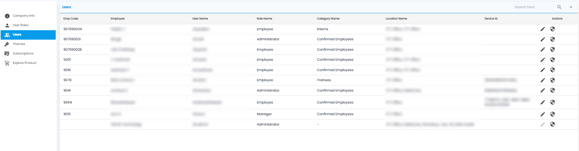Edit user with Emp Code 907690034
This screenshot has height=151, width=579.
(x=542, y=29)
